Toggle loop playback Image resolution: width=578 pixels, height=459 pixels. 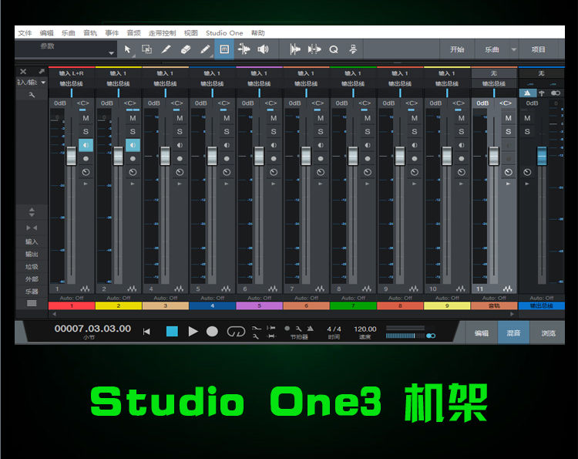click(236, 332)
